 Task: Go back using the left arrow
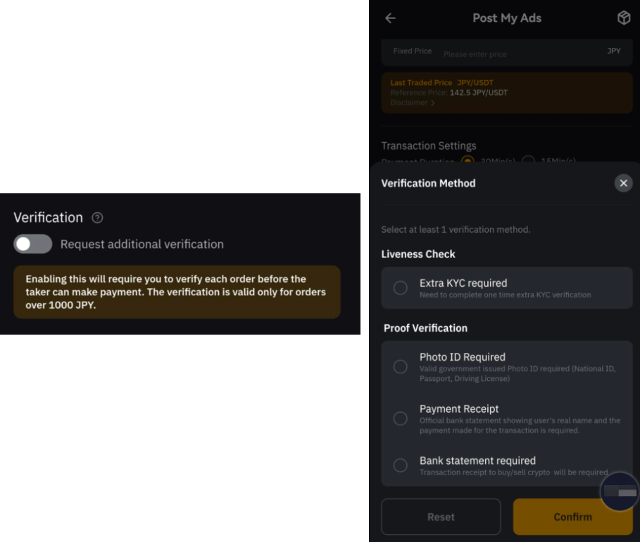[390, 18]
